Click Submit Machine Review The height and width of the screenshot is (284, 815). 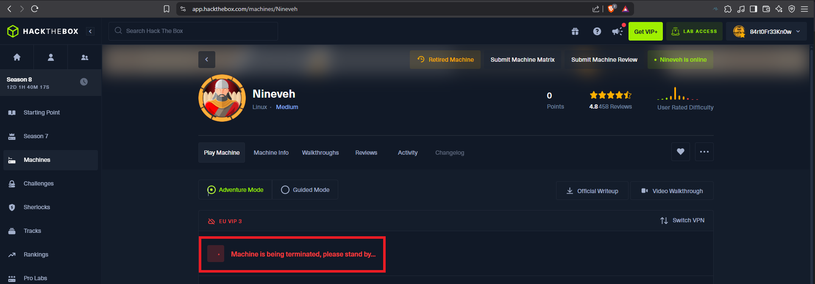click(604, 60)
